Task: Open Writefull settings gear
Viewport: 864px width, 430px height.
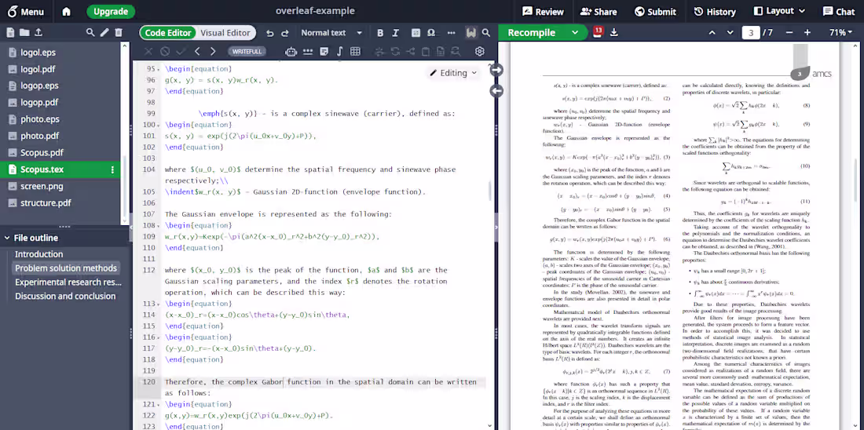Action: click(479, 51)
